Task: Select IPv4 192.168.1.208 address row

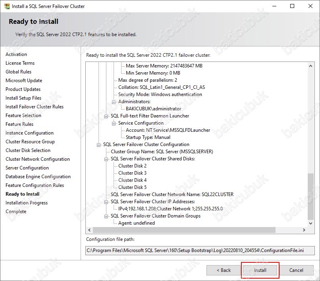Action: coord(170,209)
